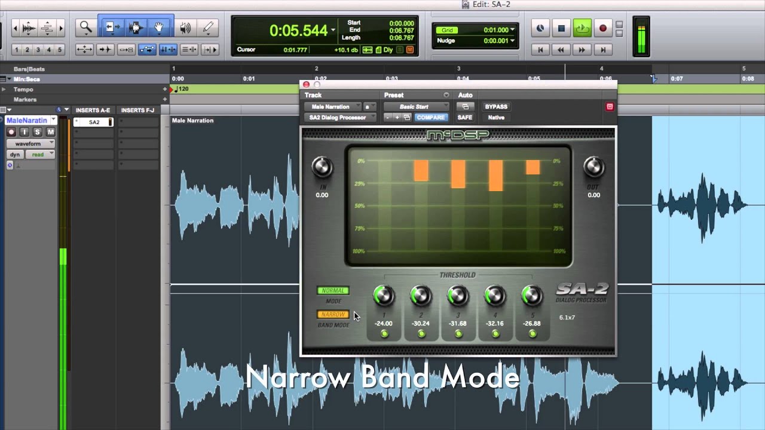Open the SA2 Dialog Processor plugin selector
Image resolution: width=765 pixels, height=430 pixels.
[341, 118]
